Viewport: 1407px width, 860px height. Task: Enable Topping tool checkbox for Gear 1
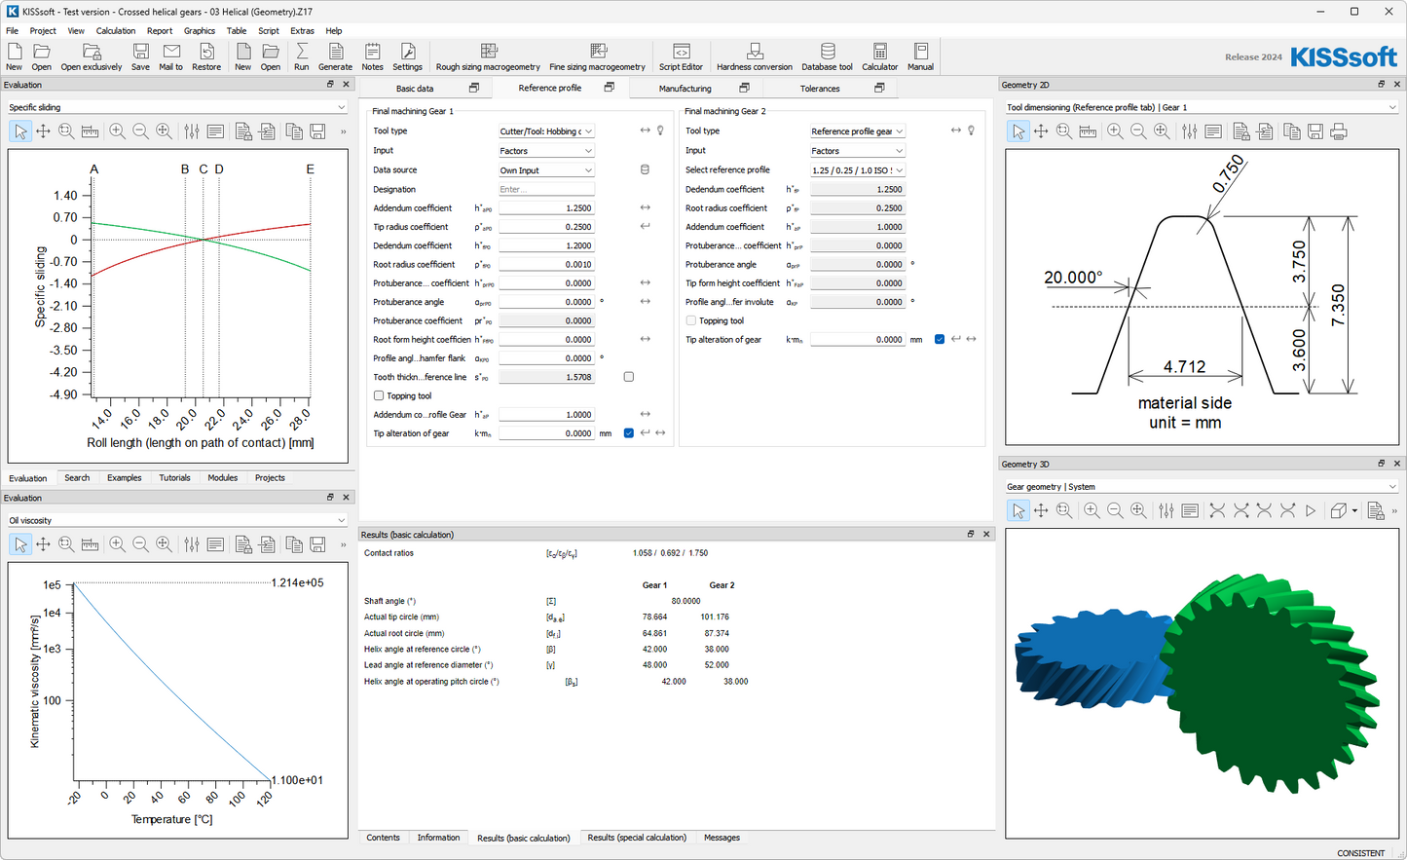379,396
